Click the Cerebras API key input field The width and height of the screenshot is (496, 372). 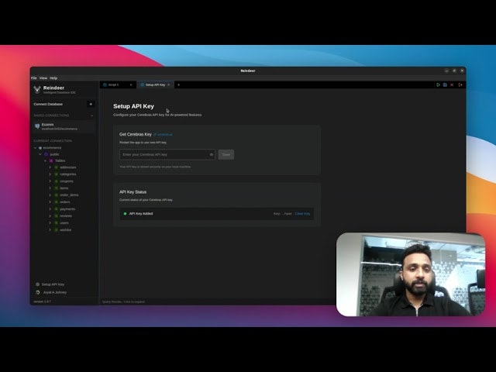coord(163,154)
